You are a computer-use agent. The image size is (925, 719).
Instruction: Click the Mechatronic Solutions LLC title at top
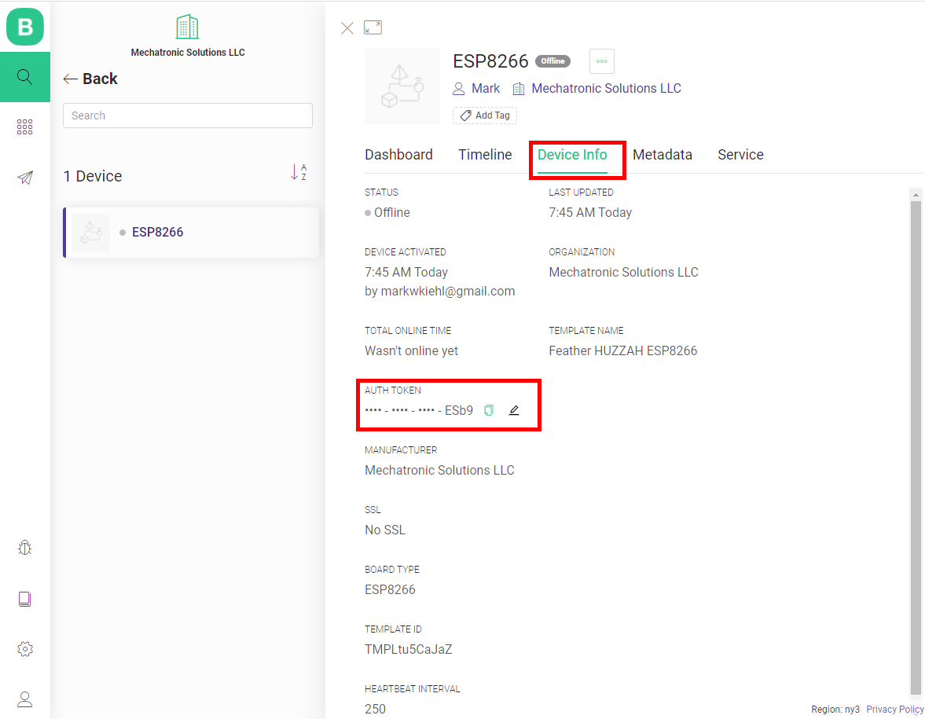pyautogui.click(x=188, y=53)
